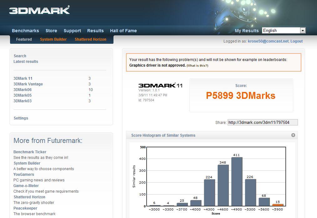
Task: Click the 3DMark logo in header
Action: tap(39, 10)
